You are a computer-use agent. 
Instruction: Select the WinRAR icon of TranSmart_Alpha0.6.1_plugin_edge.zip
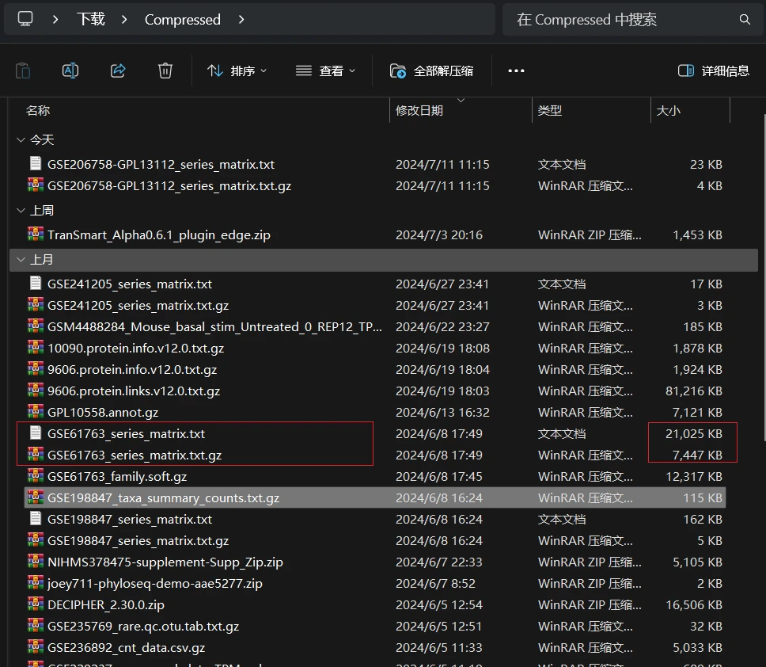(x=35, y=234)
